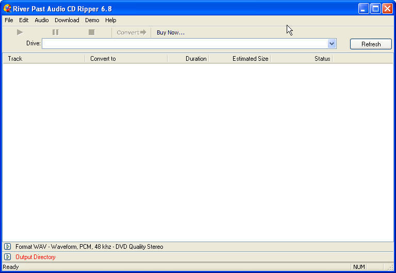Image resolution: width=396 pixels, height=273 pixels.
Task: Click the Stop toolbar icon
Action: click(x=91, y=32)
